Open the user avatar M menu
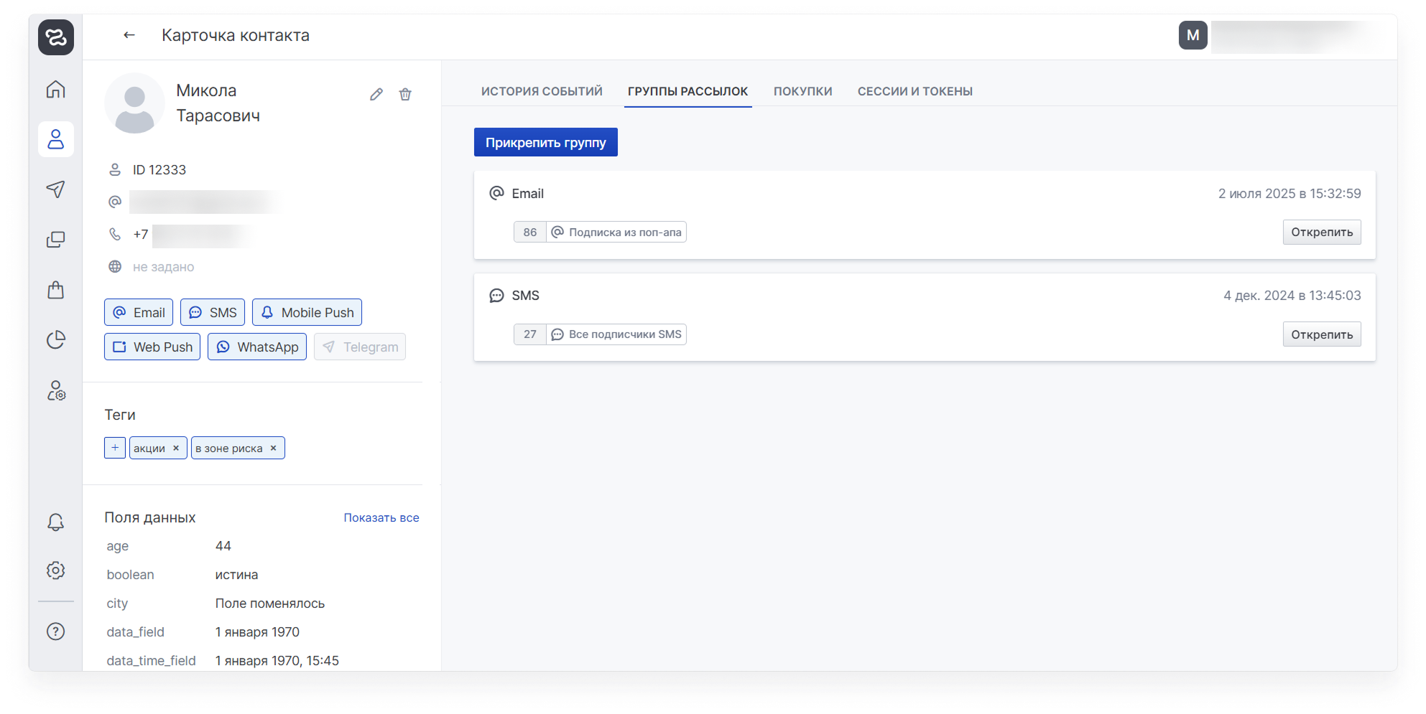This screenshot has width=1426, height=714. 1193,35
